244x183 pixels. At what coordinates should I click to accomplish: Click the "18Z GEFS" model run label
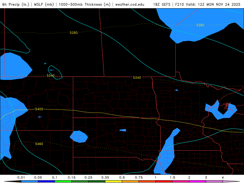(162, 4)
